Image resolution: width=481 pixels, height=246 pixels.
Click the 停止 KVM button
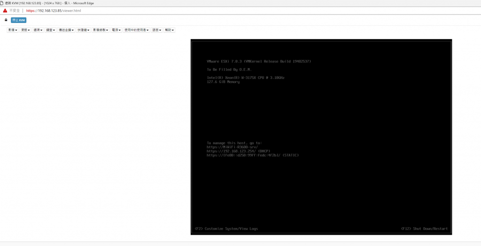19,20
